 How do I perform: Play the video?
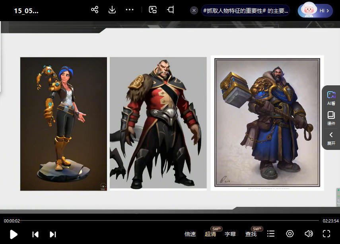pyautogui.click(x=14, y=234)
